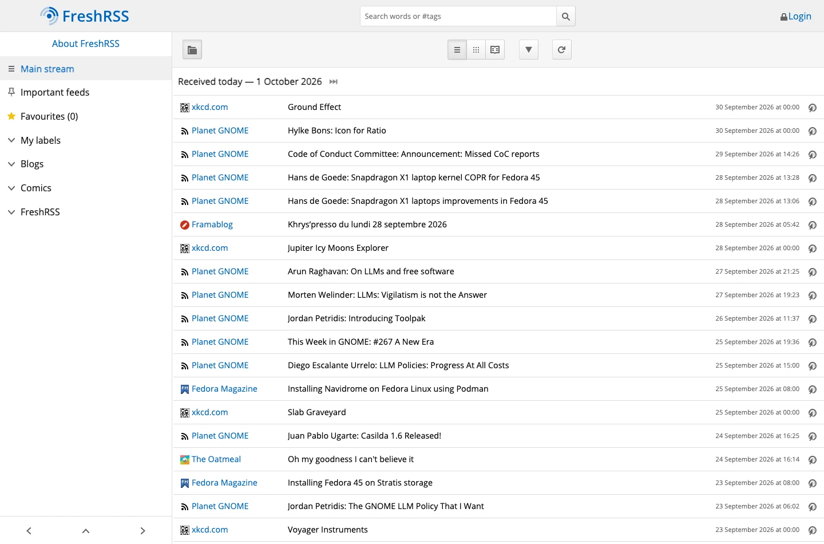Open the category folder toggle icon
824x544 pixels.
point(192,50)
